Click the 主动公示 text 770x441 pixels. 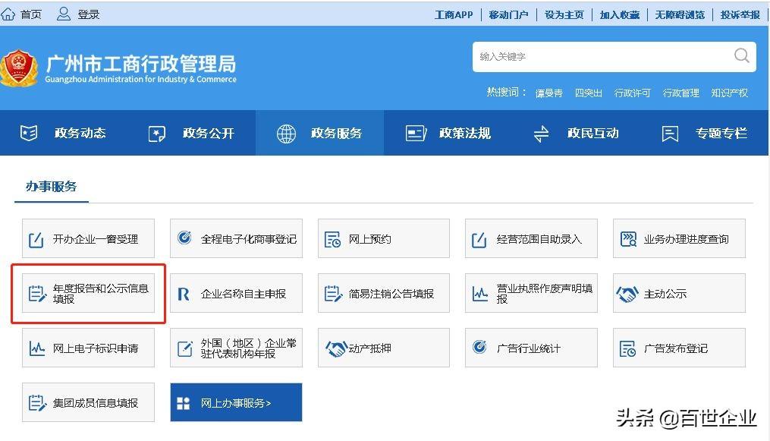[x=665, y=294]
